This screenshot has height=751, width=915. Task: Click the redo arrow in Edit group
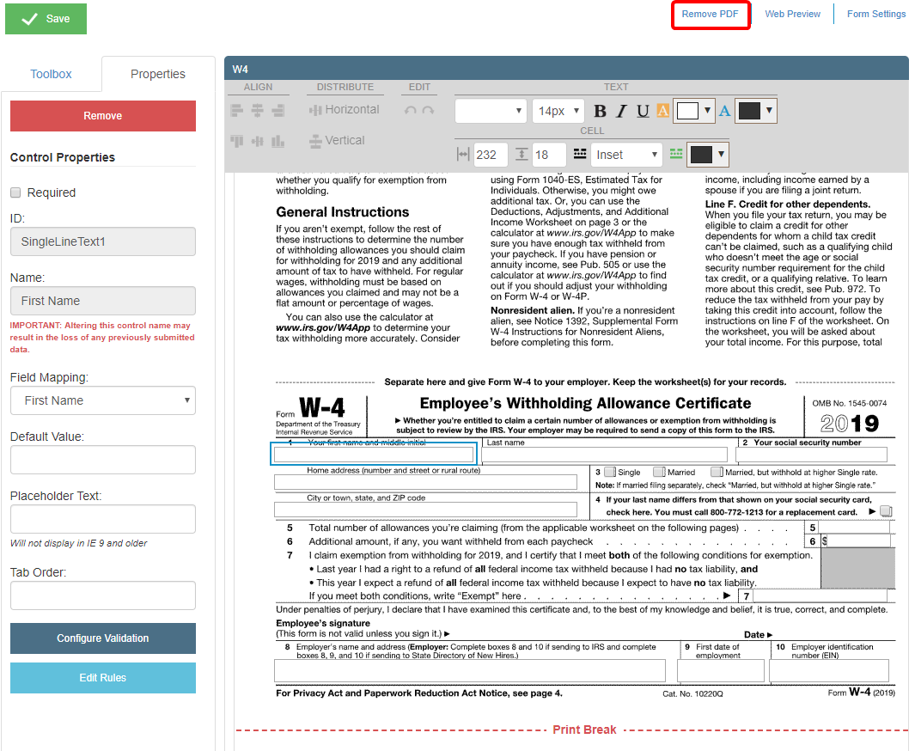click(428, 111)
